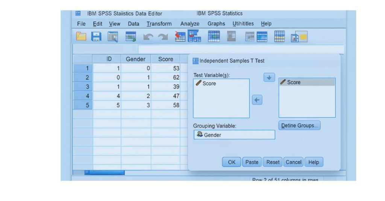Click the Reset button in dialog
The width and height of the screenshot is (385, 201).
(x=273, y=162)
